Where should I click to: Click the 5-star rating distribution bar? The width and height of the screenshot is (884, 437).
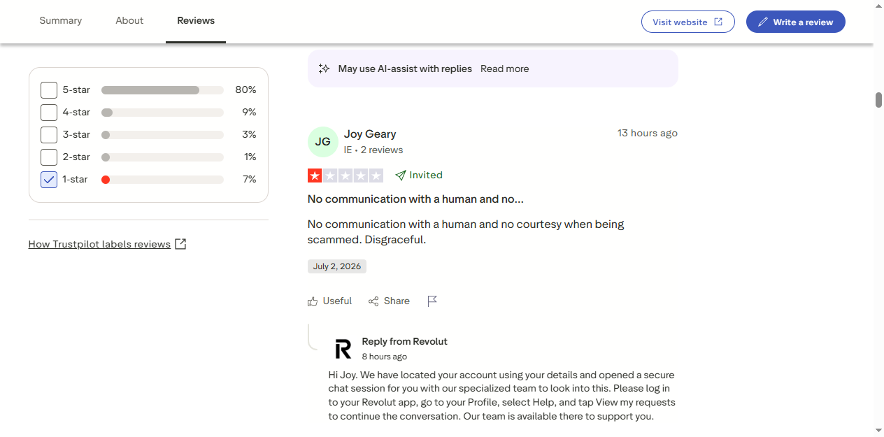tap(162, 90)
